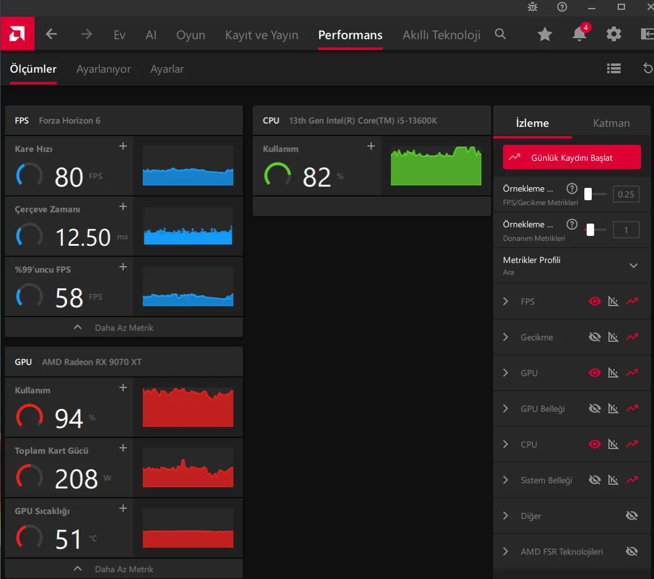Go back with the left arrow
The height and width of the screenshot is (579, 654).
click(51, 34)
